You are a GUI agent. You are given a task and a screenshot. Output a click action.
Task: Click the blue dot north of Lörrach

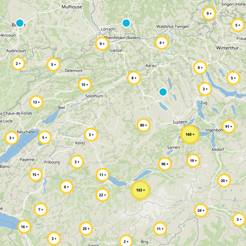126,23
